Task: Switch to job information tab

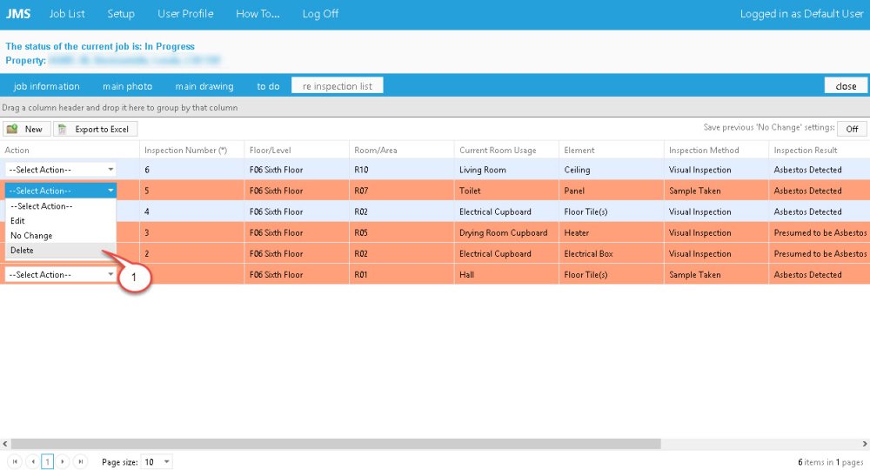Action: 47,86
